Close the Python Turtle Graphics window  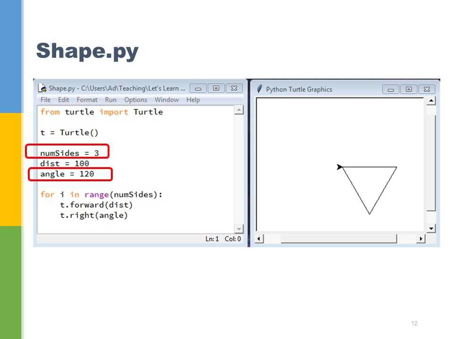[427, 89]
